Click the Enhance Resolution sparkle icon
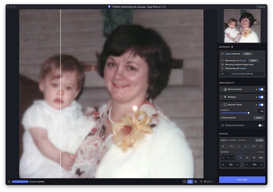Screen dimensions: 273x192 pos(223,125)
